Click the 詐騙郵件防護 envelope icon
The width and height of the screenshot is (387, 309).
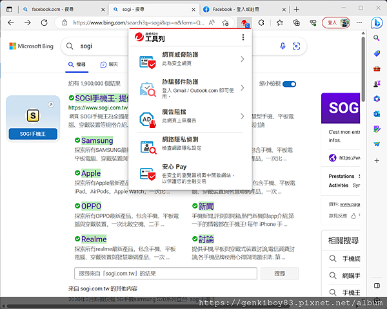[148, 89]
